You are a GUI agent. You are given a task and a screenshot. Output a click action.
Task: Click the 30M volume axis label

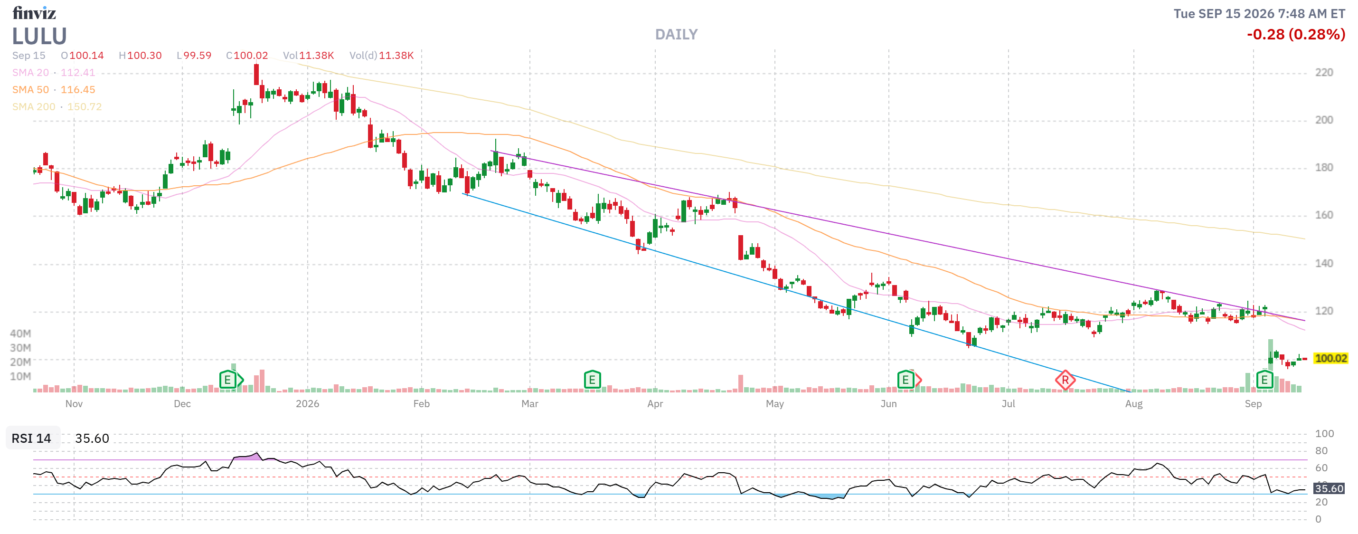pyautogui.click(x=20, y=348)
